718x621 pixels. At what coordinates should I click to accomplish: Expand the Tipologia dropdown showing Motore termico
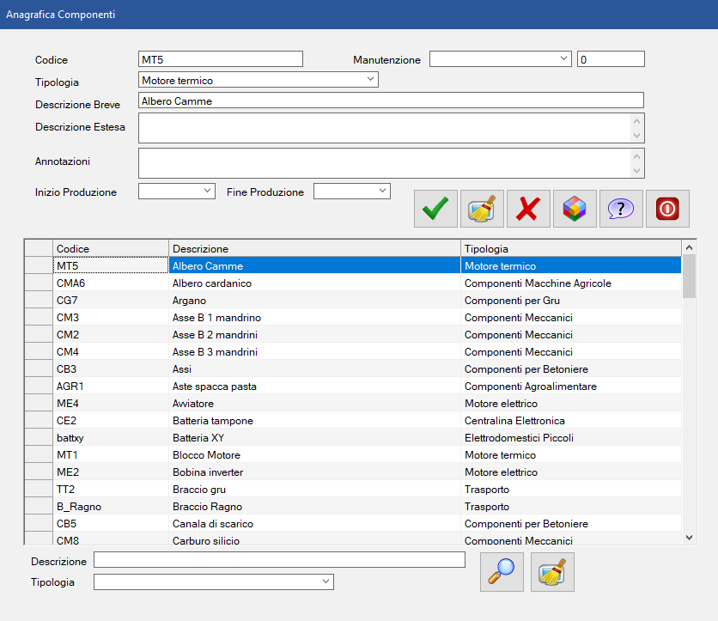tap(370, 80)
